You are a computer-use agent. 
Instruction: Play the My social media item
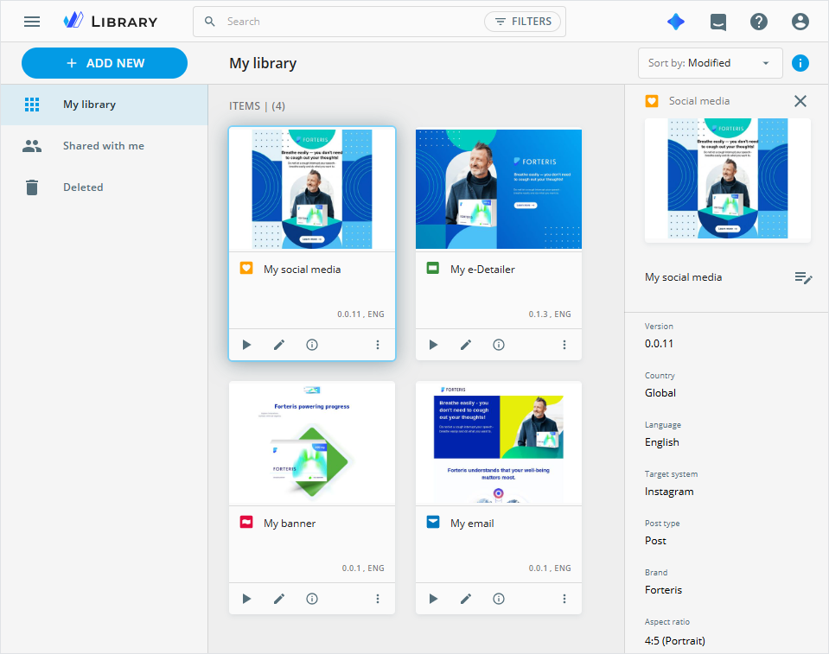[246, 345]
